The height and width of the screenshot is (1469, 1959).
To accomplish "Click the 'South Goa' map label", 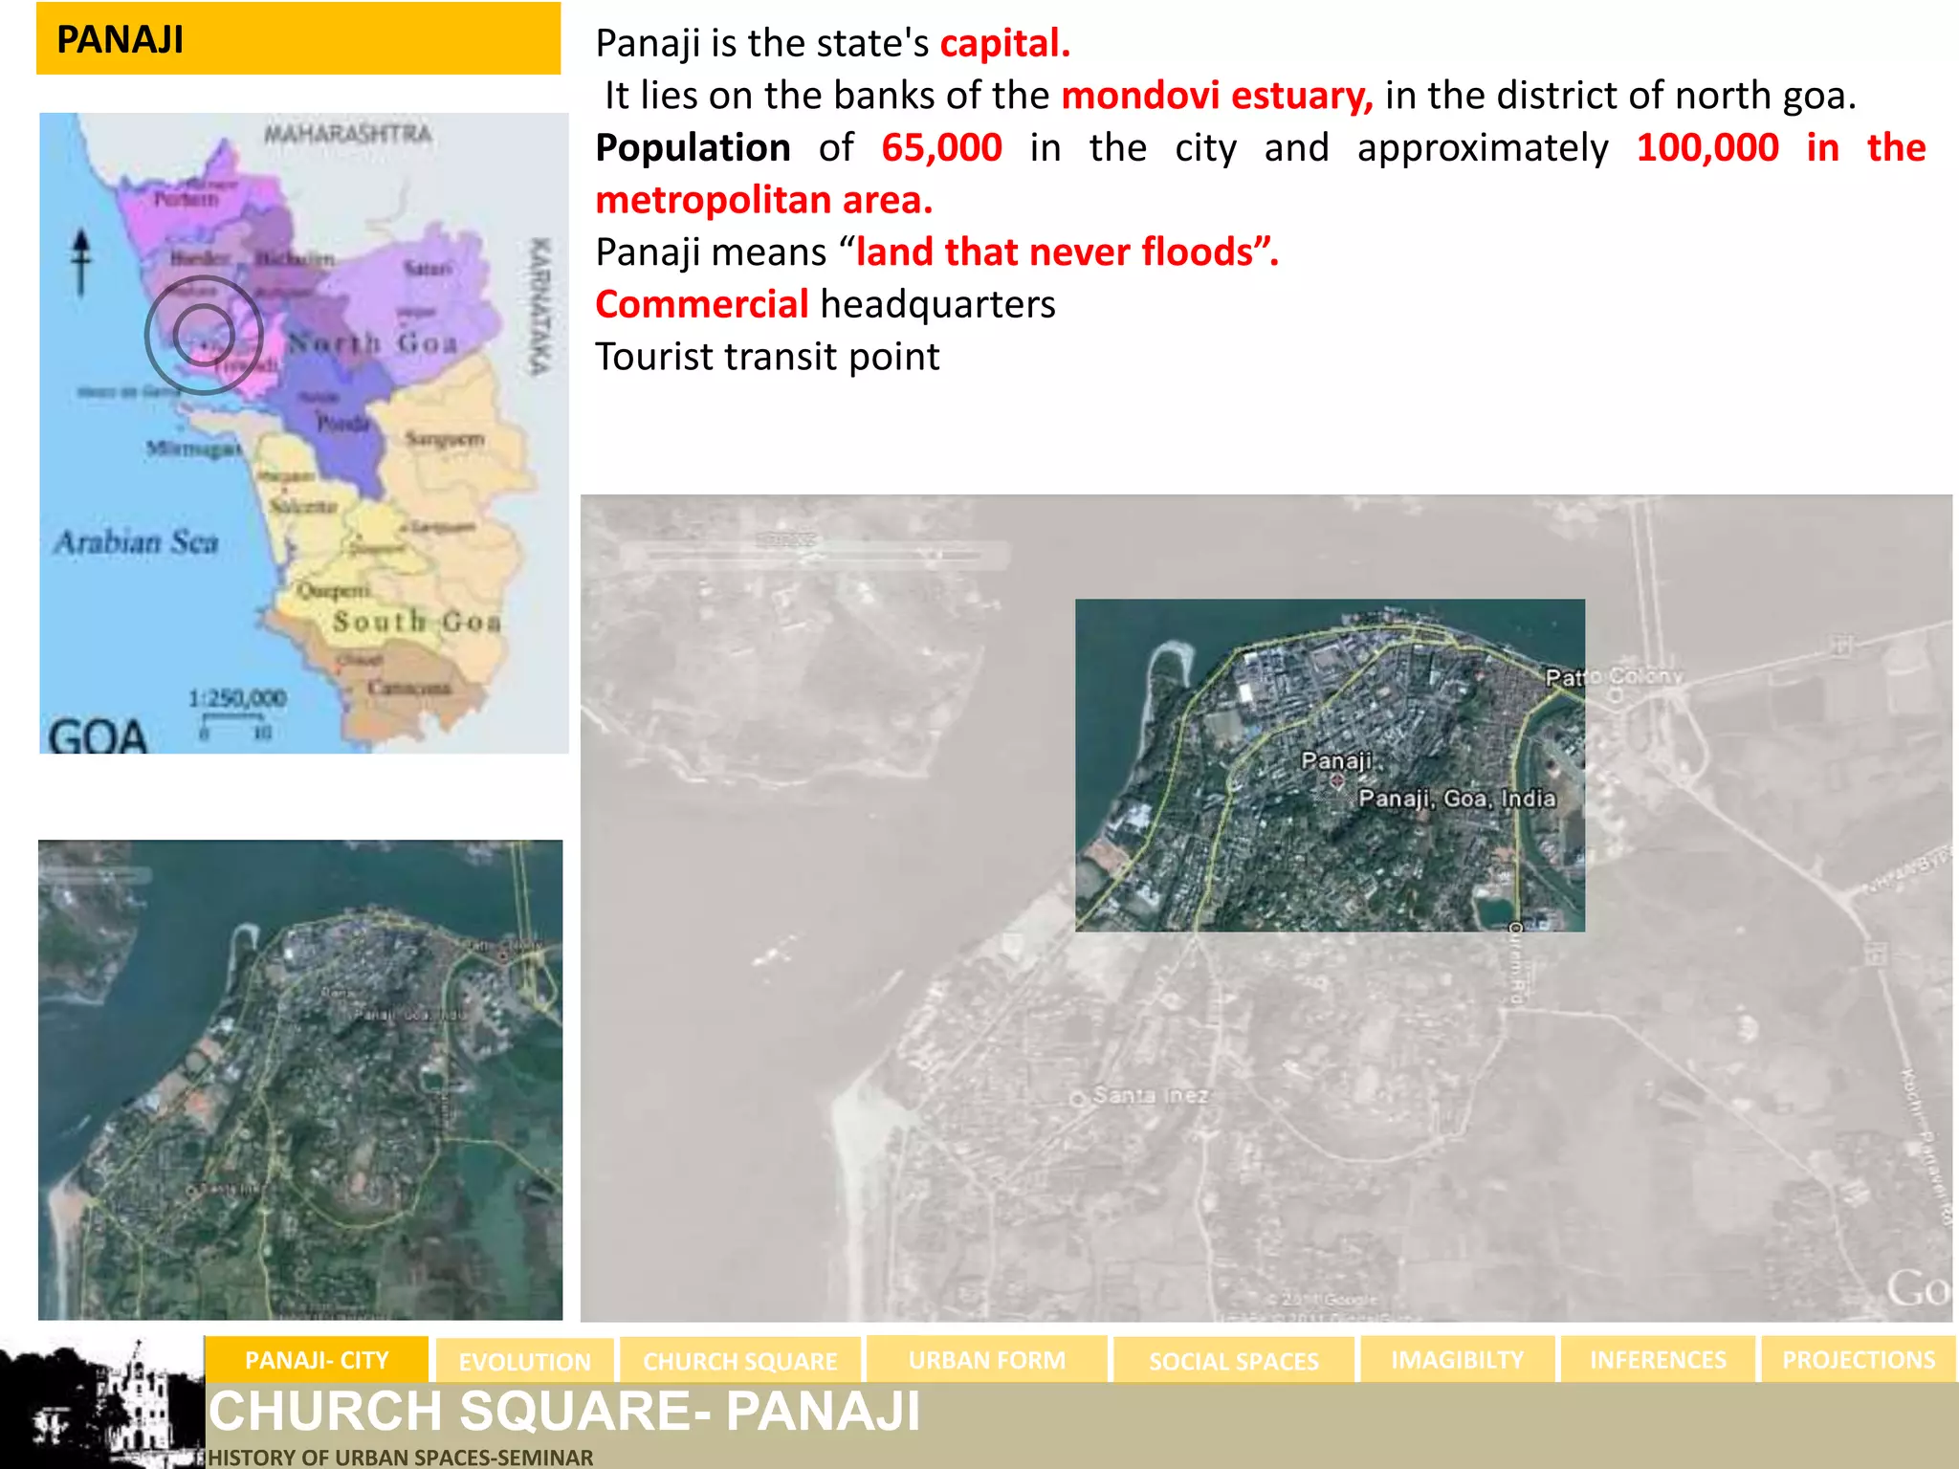I will point(417,621).
